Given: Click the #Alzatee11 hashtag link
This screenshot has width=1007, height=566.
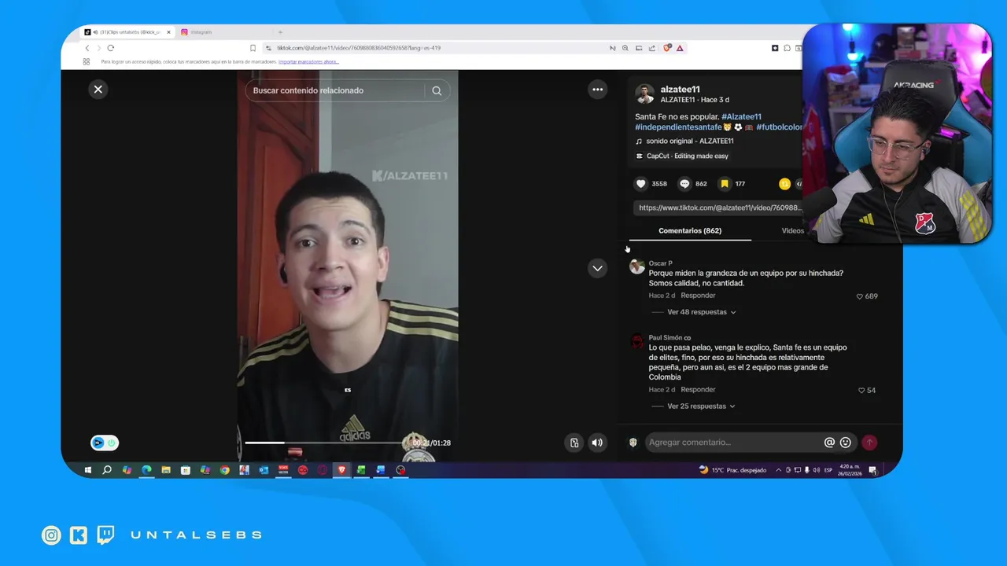Looking at the screenshot, I should pyautogui.click(x=741, y=117).
